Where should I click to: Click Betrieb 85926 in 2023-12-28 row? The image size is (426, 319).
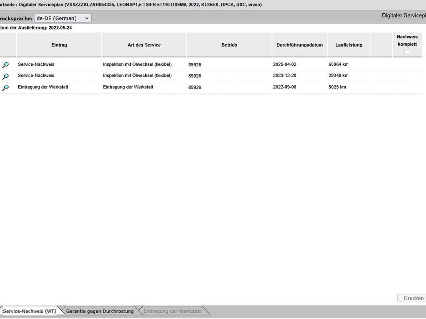(195, 76)
